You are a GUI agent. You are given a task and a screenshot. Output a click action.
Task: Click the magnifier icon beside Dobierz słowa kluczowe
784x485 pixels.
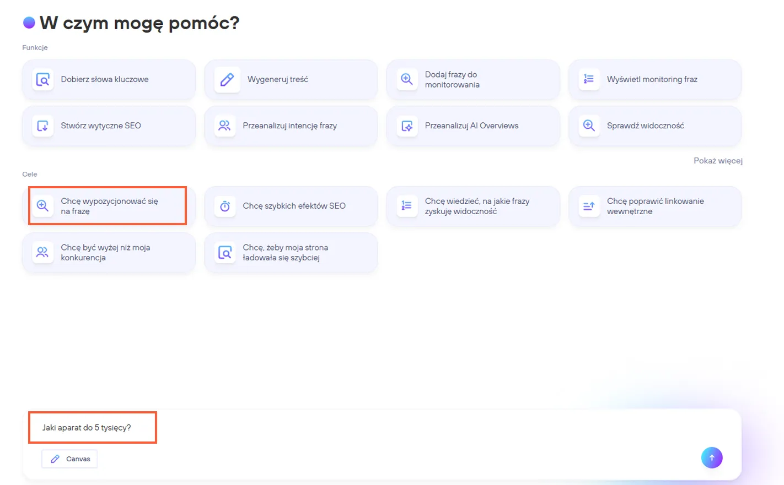pyautogui.click(x=43, y=79)
